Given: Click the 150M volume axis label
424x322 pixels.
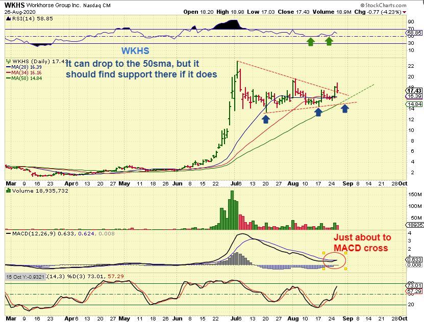Looking at the screenshot, I should pos(415,195).
